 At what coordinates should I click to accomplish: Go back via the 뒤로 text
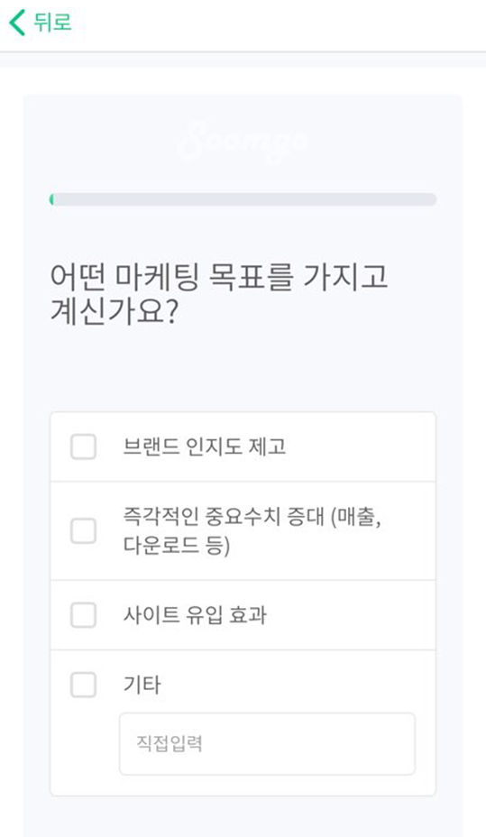tap(52, 23)
